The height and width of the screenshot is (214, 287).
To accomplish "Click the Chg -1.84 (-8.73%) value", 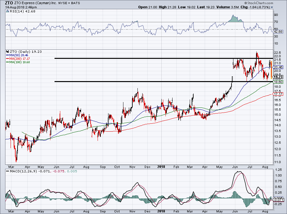I will 255,7.
